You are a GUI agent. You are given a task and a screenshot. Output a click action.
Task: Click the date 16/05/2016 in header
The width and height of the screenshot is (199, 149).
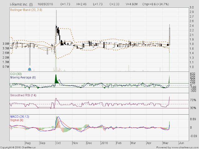coord(45,4)
